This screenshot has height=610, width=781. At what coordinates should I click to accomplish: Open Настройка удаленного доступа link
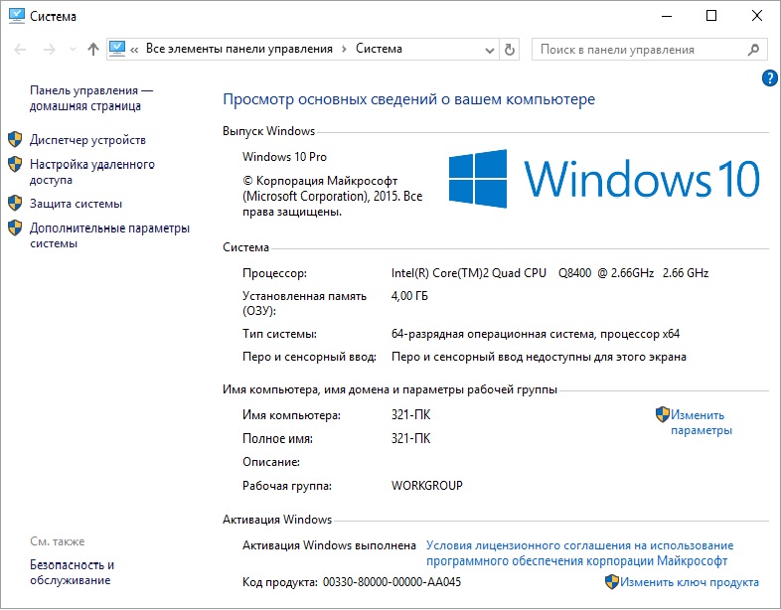(x=92, y=172)
